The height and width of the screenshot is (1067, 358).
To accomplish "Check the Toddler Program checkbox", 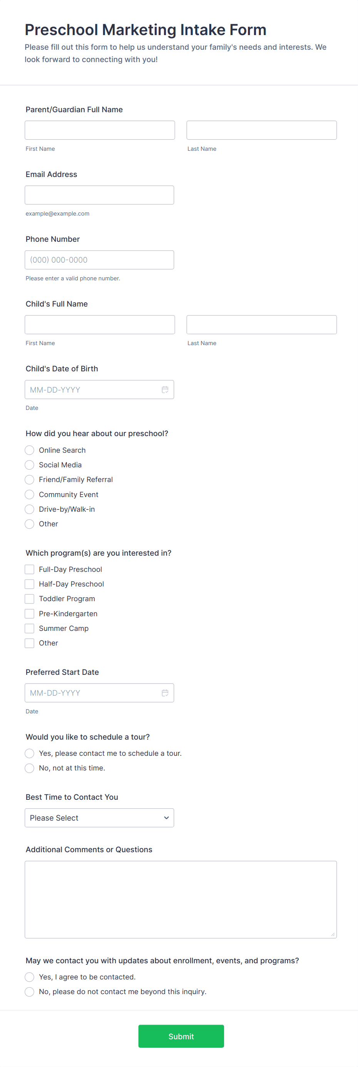I will [x=29, y=598].
